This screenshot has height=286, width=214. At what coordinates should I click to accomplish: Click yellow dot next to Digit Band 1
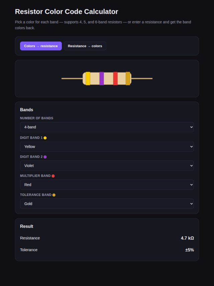coord(45,138)
